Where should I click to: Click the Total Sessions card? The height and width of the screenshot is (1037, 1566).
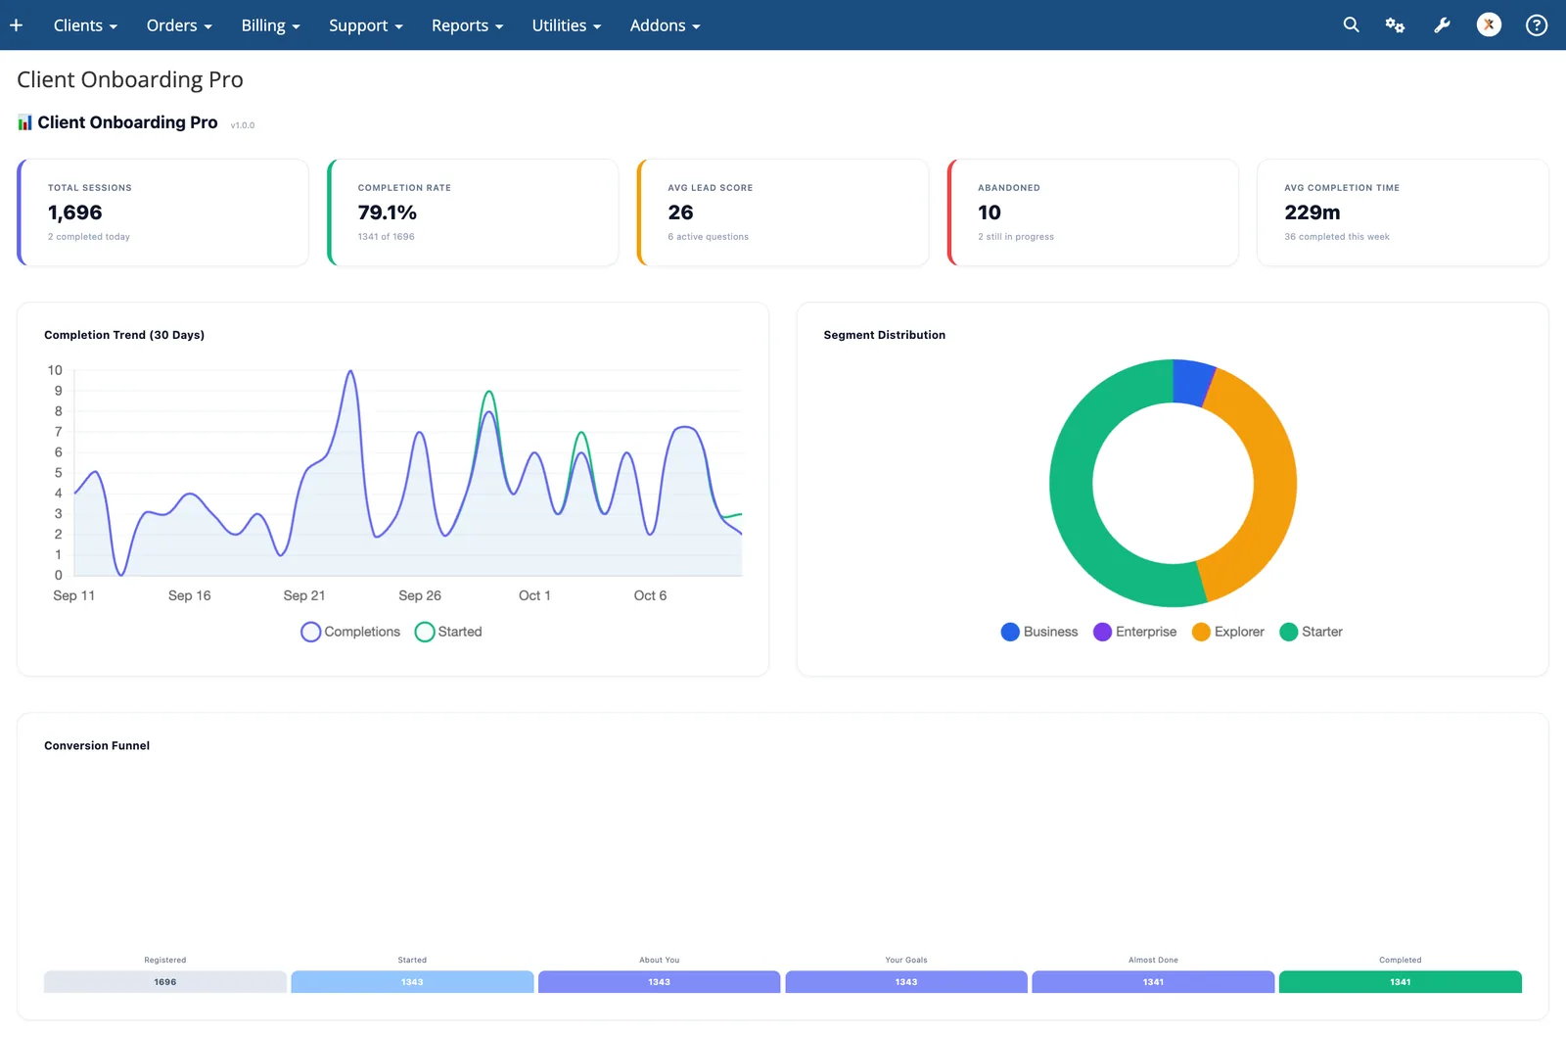pos(163,212)
